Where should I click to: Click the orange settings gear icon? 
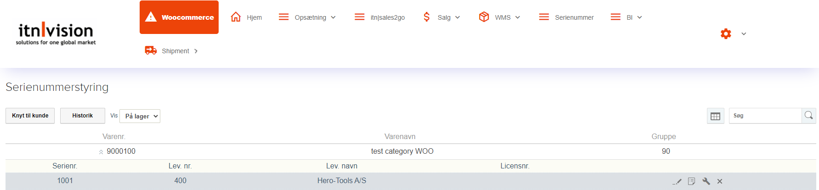coord(726,34)
